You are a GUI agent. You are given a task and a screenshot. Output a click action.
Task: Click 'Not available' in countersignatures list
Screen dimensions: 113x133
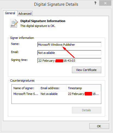49,94
